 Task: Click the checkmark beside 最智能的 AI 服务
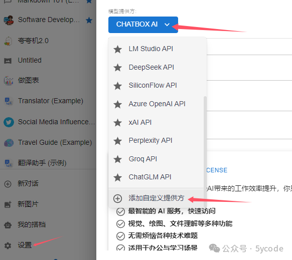click(x=120, y=211)
